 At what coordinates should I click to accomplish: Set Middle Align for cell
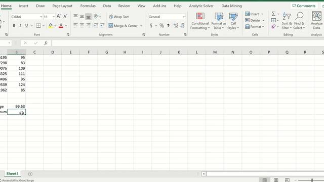pyautogui.click(x=82, y=16)
